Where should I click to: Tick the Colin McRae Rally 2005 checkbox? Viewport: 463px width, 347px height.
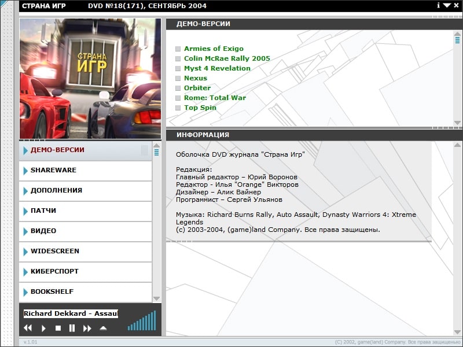tap(178, 58)
